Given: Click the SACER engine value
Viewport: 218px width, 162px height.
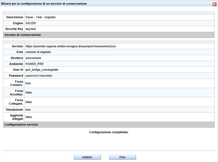Looking at the screenshot, I should 30,23.
